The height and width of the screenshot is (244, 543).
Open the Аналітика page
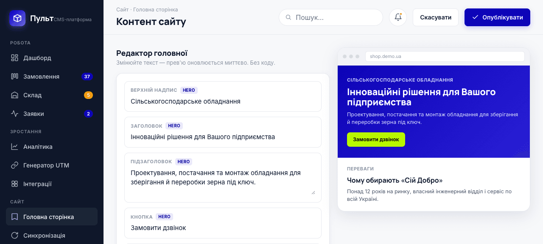(x=52, y=147)
